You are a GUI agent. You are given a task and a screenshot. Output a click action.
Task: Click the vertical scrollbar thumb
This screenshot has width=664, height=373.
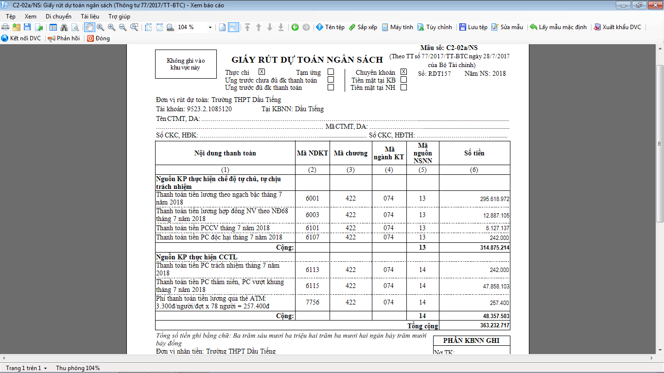[660, 143]
